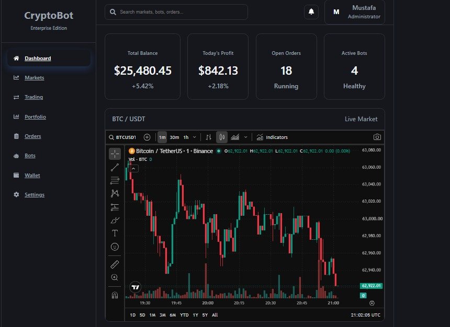The image size is (450, 327).
Task: Open the Bots page
Action: 30,156
